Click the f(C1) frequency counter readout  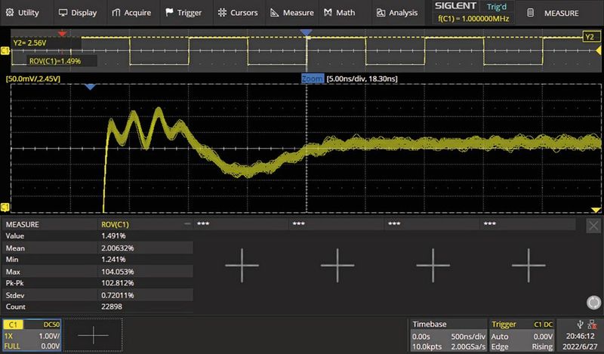point(473,18)
